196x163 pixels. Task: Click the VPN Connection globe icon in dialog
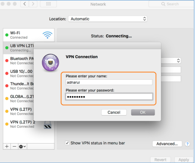coord(51,63)
